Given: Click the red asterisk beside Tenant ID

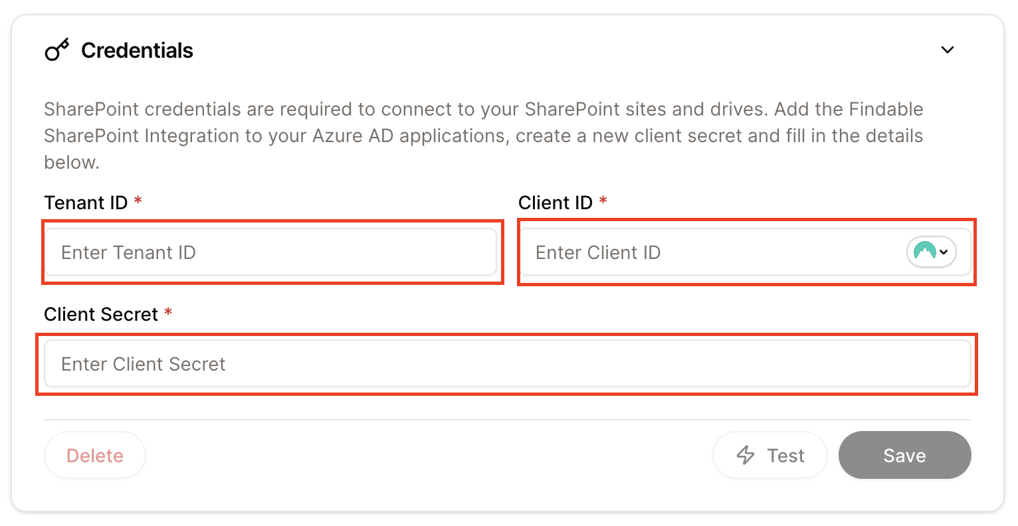Looking at the screenshot, I should click(138, 202).
